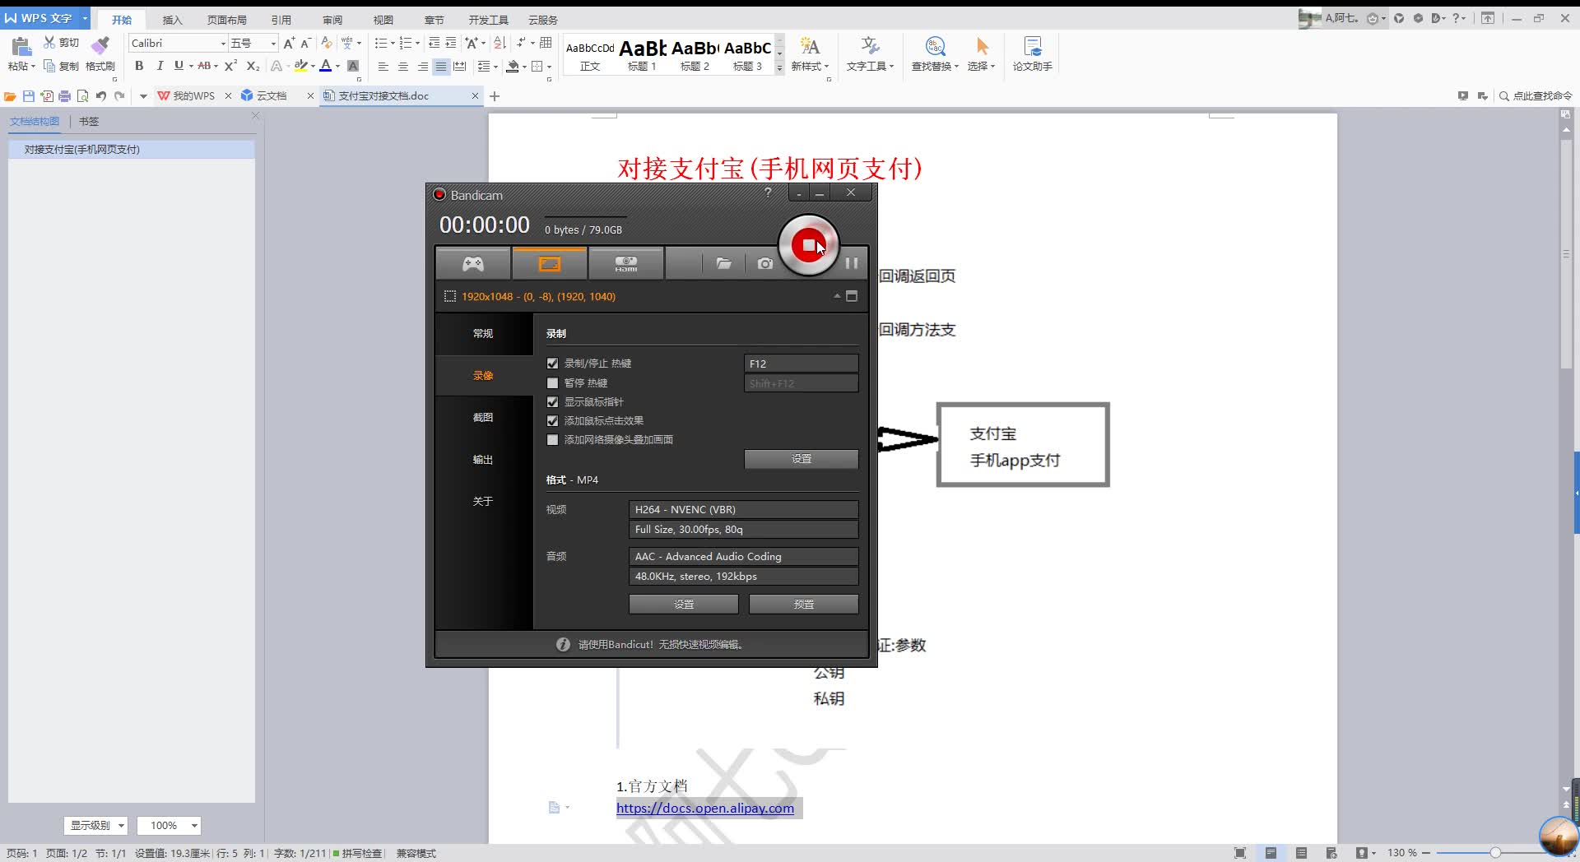This screenshot has height=862, width=1580.
Task: Open Bandicam 截图 settings tab
Action: [x=483, y=417]
